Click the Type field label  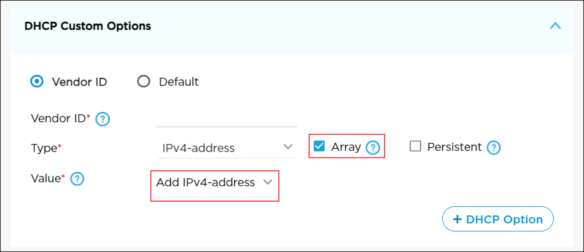coord(44,148)
